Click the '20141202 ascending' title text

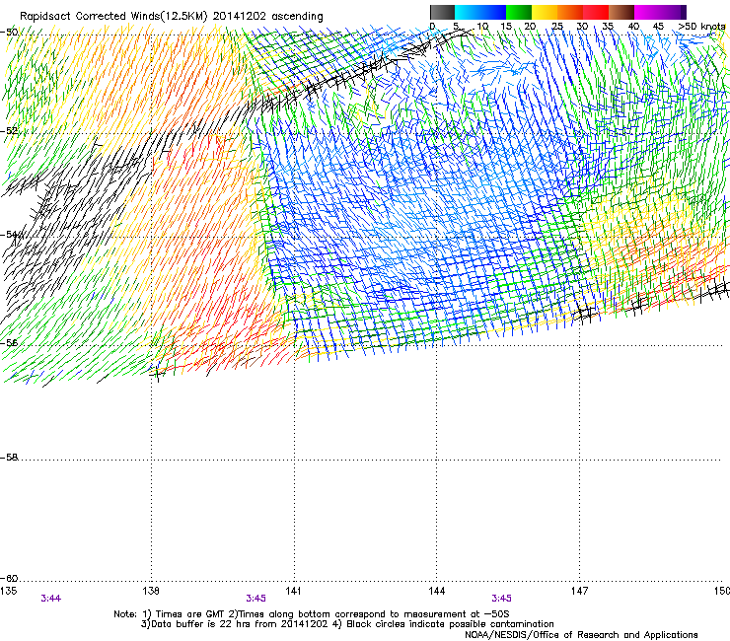pyautogui.click(x=267, y=17)
